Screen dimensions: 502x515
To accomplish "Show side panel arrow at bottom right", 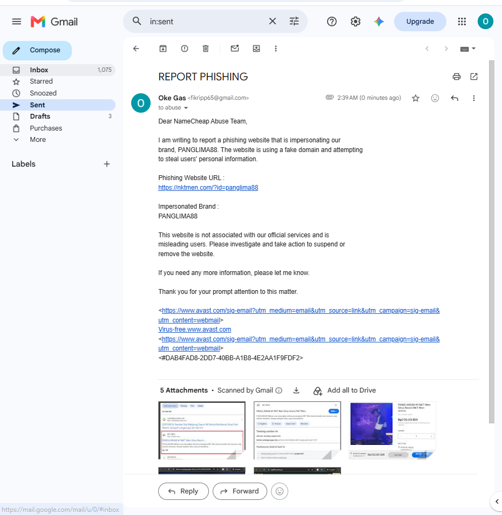I will 497,501.
